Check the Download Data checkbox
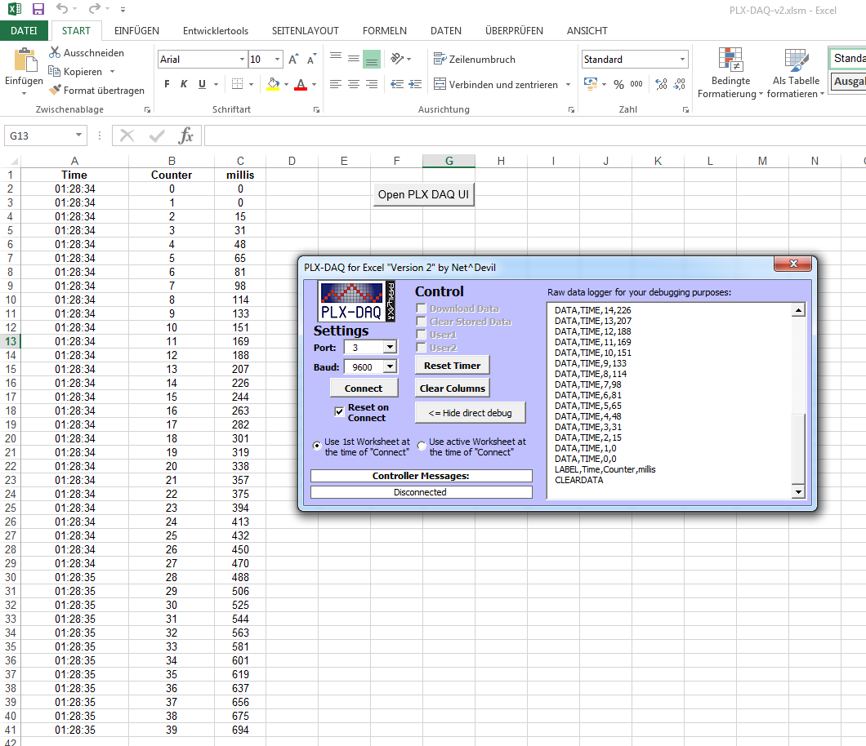The image size is (866, 746). pos(422,309)
